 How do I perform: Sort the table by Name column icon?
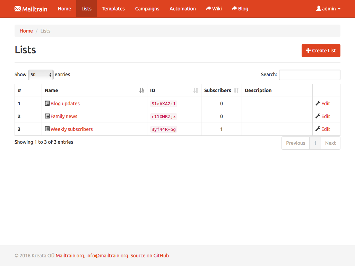click(x=141, y=90)
